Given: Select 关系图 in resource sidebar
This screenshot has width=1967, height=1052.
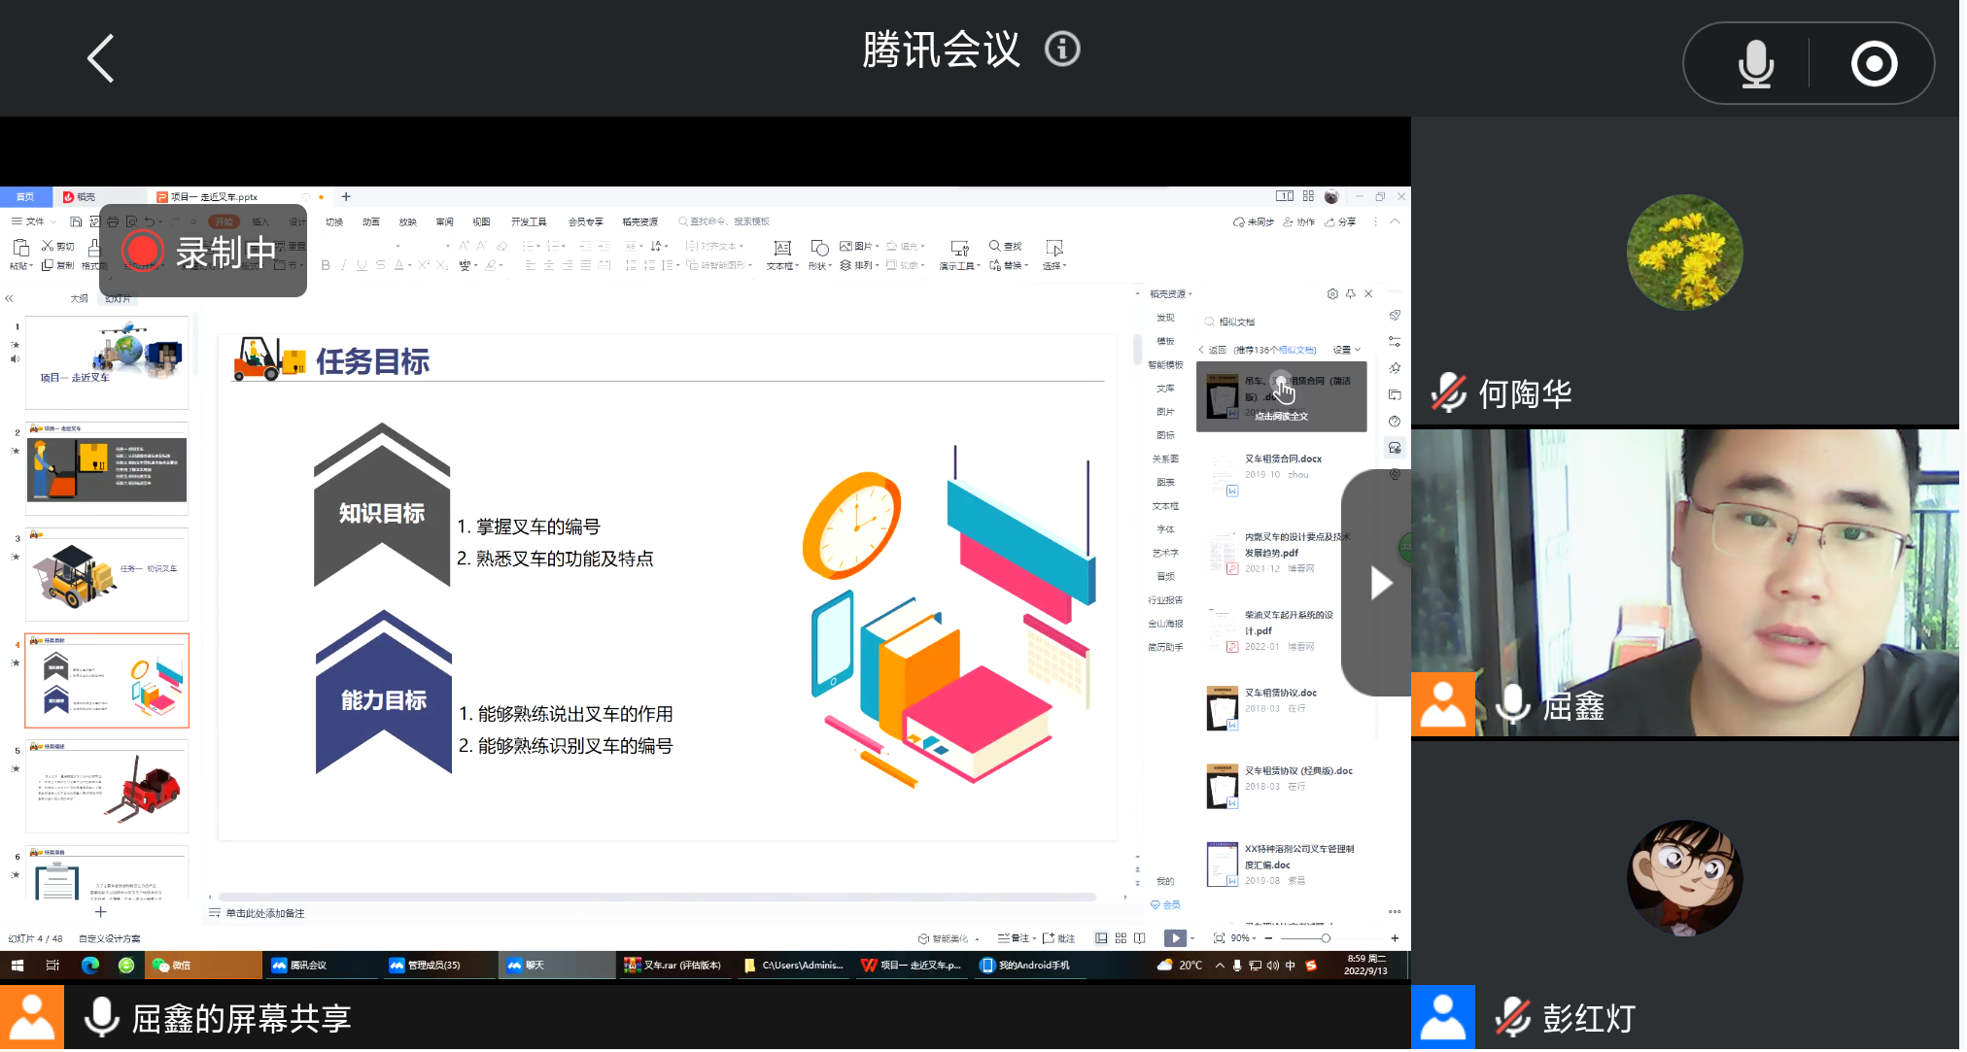Looking at the screenshot, I should tap(1165, 458).
